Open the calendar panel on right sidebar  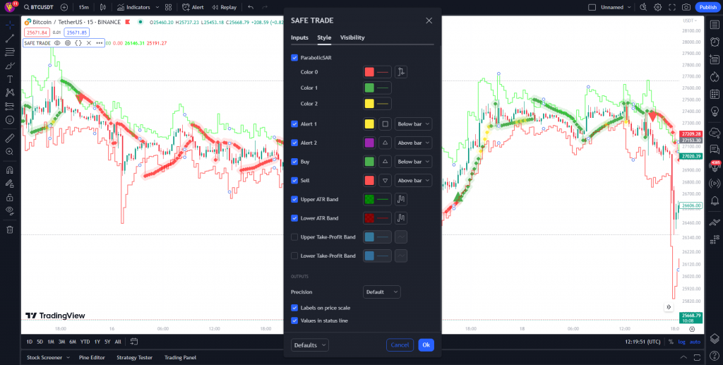tap(715, 94)
